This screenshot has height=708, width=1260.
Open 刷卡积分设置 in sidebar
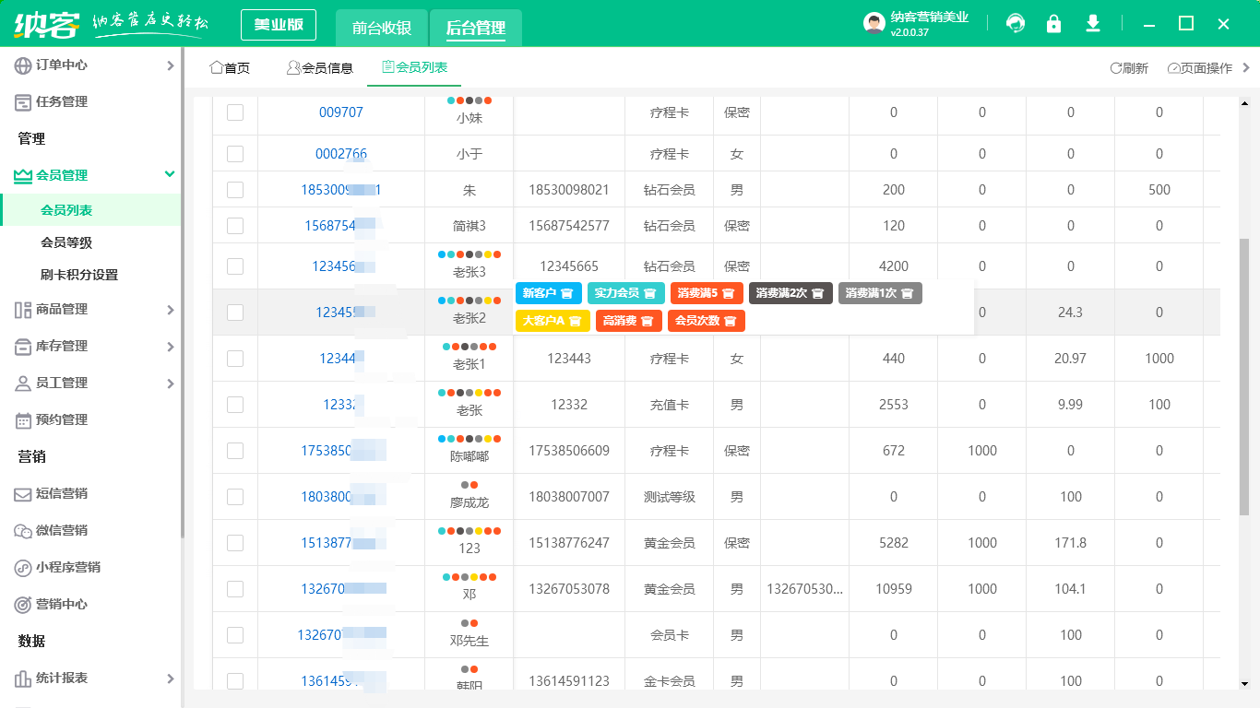(x=79, y=275)
